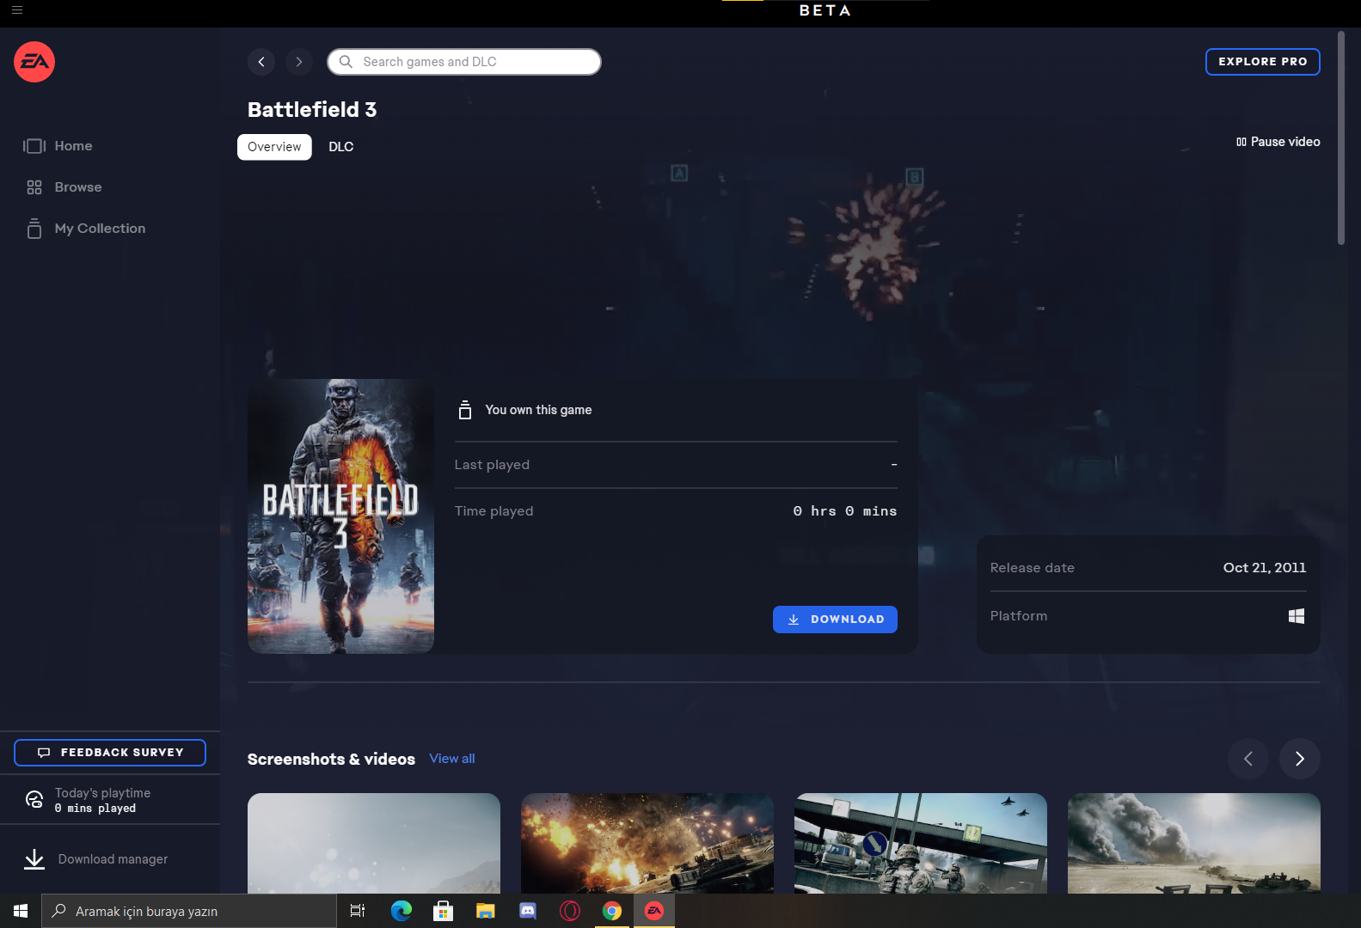This screenshot has height=928, width=1361.
Task: Open the FEEDBACK SURVEY button
Action: [x=110, y=753]
